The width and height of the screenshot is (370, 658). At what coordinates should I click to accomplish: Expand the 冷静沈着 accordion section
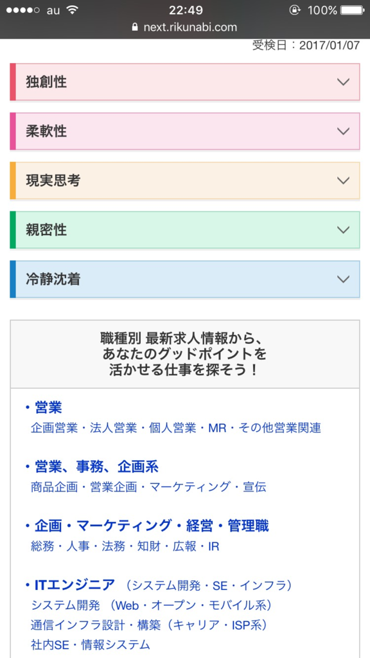tap(185, 280)
